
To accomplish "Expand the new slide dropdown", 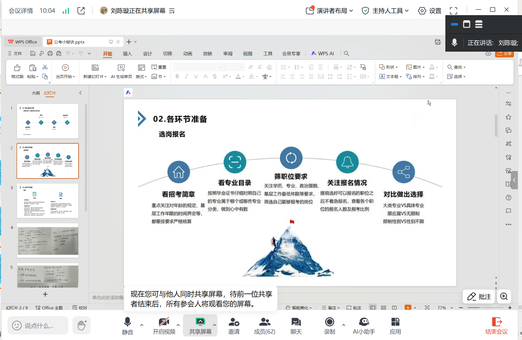I will point(95,77).
